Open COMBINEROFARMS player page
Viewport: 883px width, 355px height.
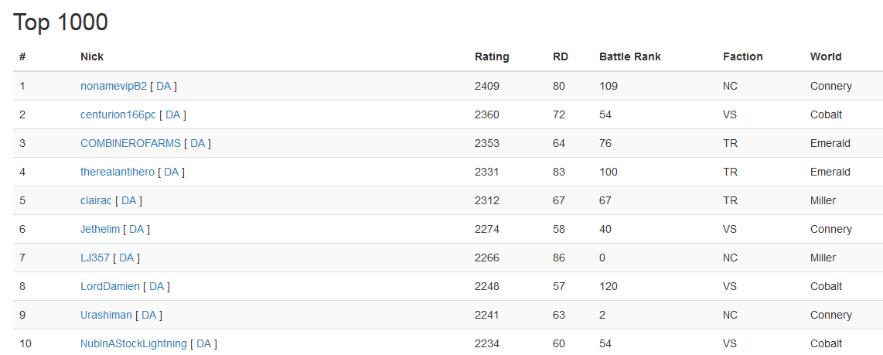[130, 143]
